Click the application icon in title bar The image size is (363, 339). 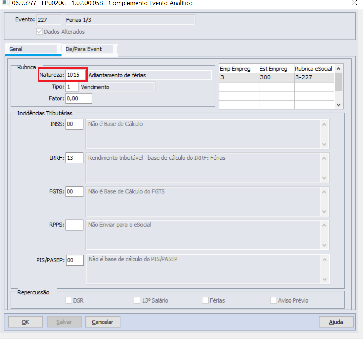pyautogui.click(x=5, y=3)
